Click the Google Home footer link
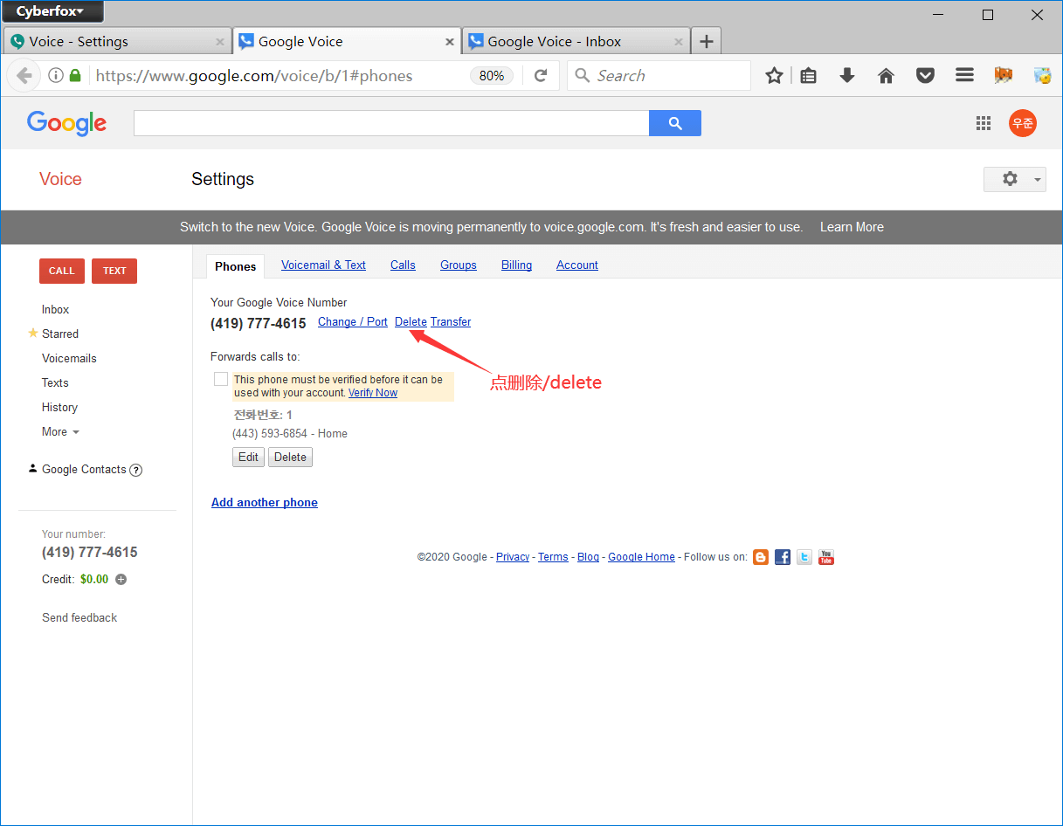 pyautogui.click(x=641, y=557)
